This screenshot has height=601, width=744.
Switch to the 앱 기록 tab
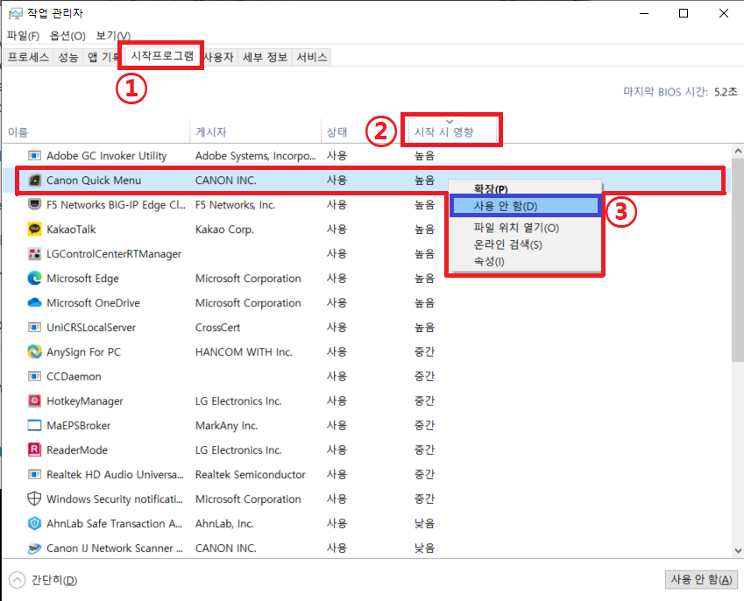click(x=102, y=58)
